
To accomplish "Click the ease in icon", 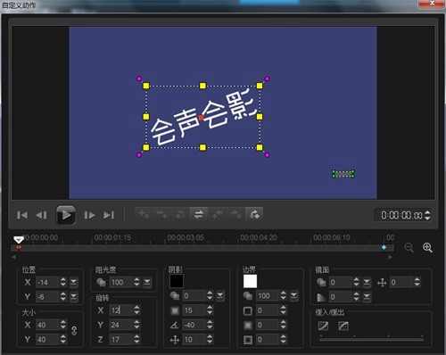I will click(323, 326).
